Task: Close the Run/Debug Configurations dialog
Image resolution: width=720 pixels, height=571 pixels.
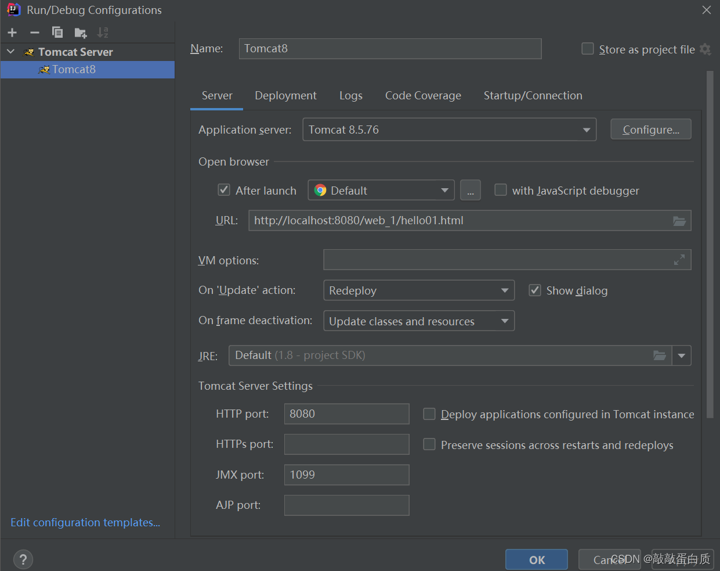Action: tap(706, 10)
